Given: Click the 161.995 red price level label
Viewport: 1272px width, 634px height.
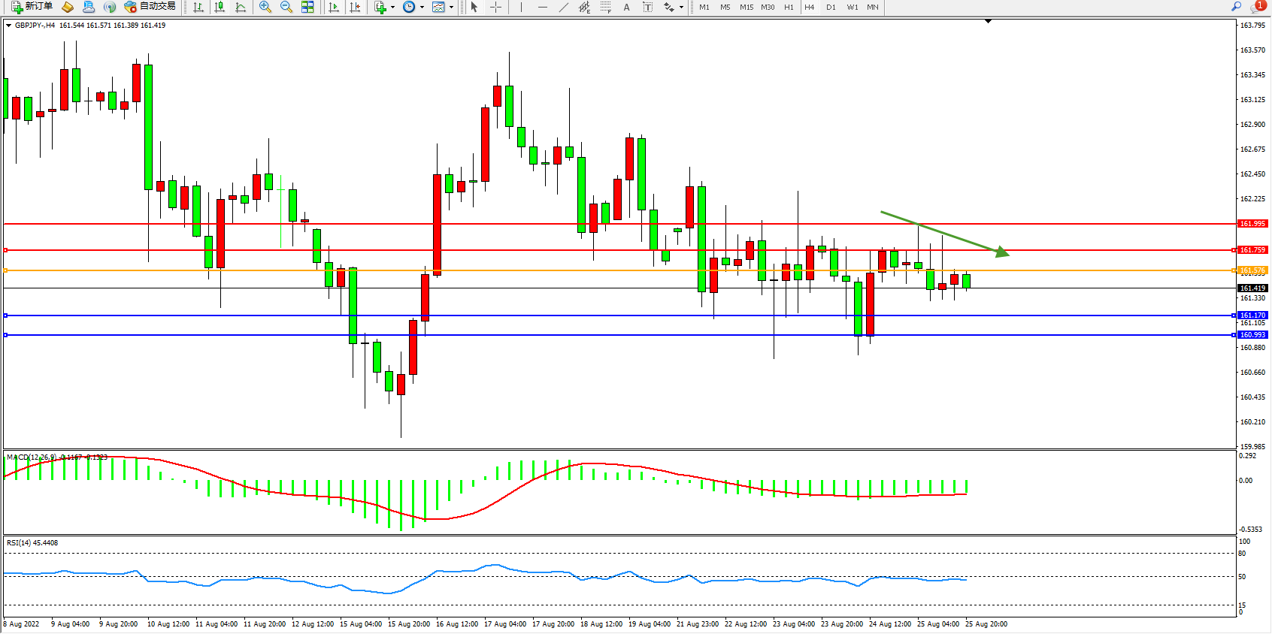Looking at the screenshot, I should click(1252, 224).
